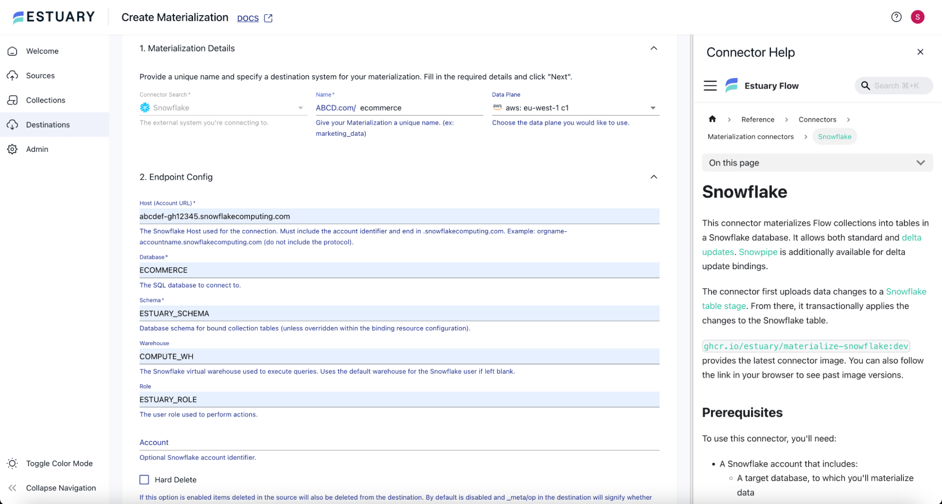Click the Collapse Navigation double-arrow icon
Screen dimensions: 942x504
(13, 488)
